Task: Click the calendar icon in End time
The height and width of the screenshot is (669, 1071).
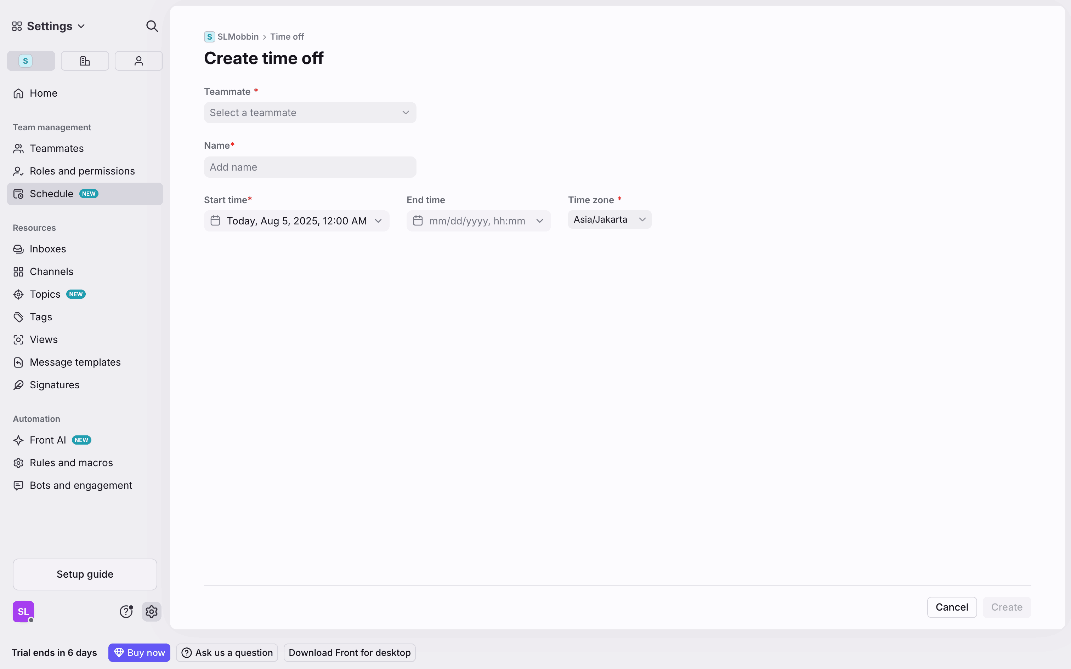Action: (x=418, y=221)
